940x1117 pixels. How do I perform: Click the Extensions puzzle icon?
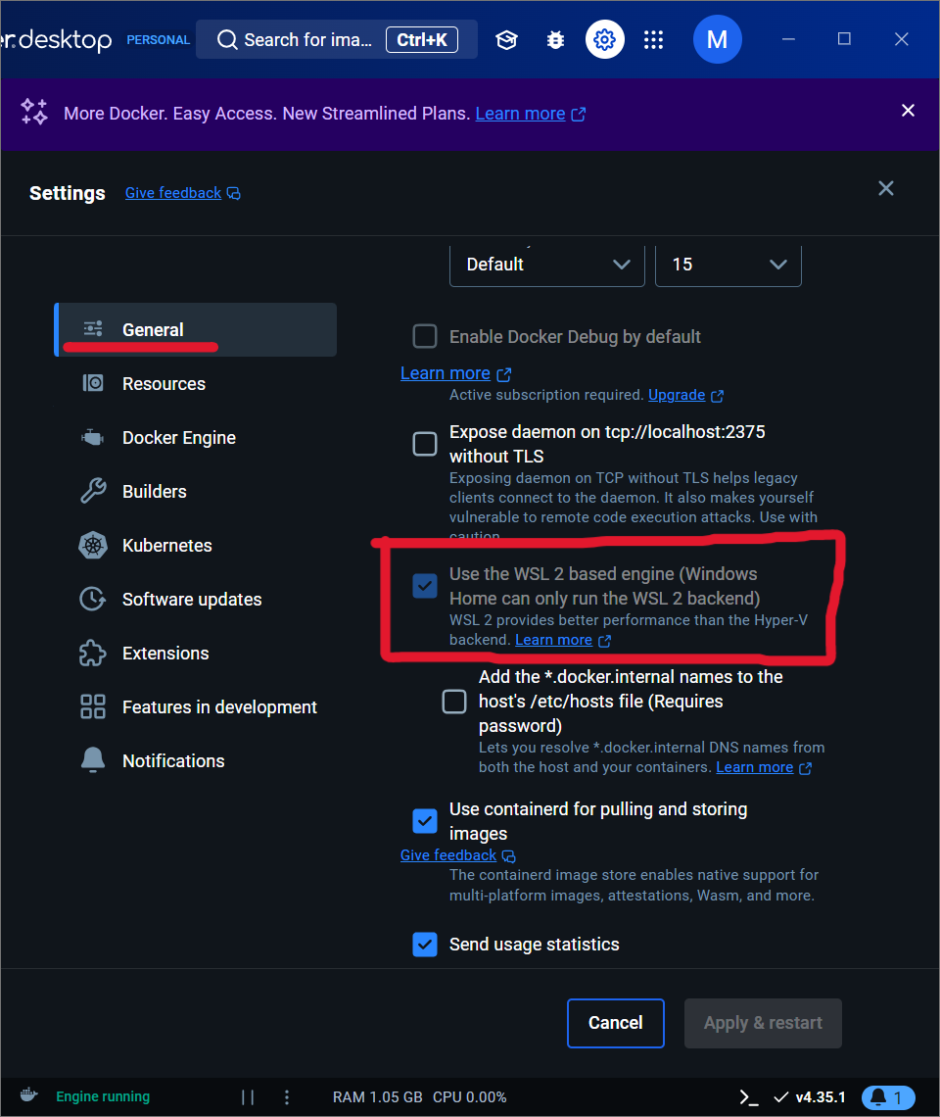(93, 654)
